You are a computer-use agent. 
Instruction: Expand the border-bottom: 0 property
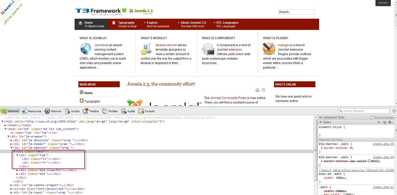click(x=322, y=148)
